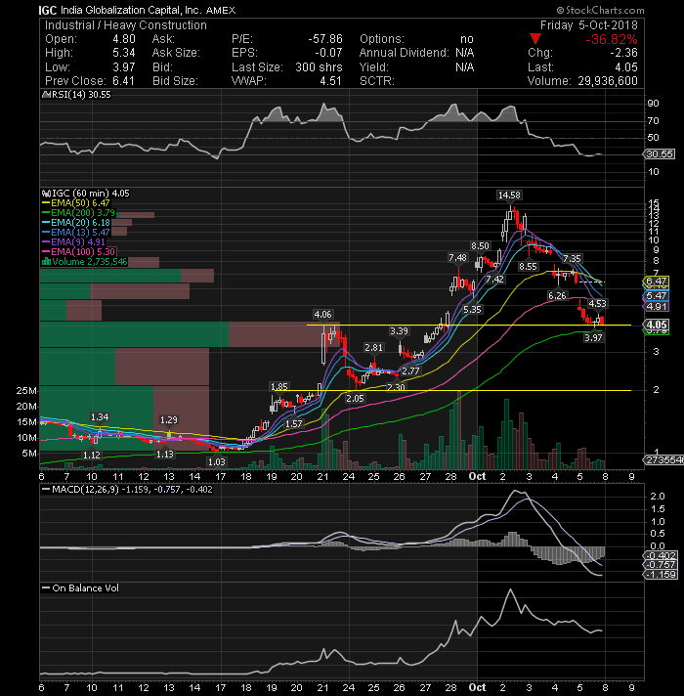The width and height of the screenshot is (684, 696).
Task: Click the 1.85 price label on chart
Action: pos(279,387)
